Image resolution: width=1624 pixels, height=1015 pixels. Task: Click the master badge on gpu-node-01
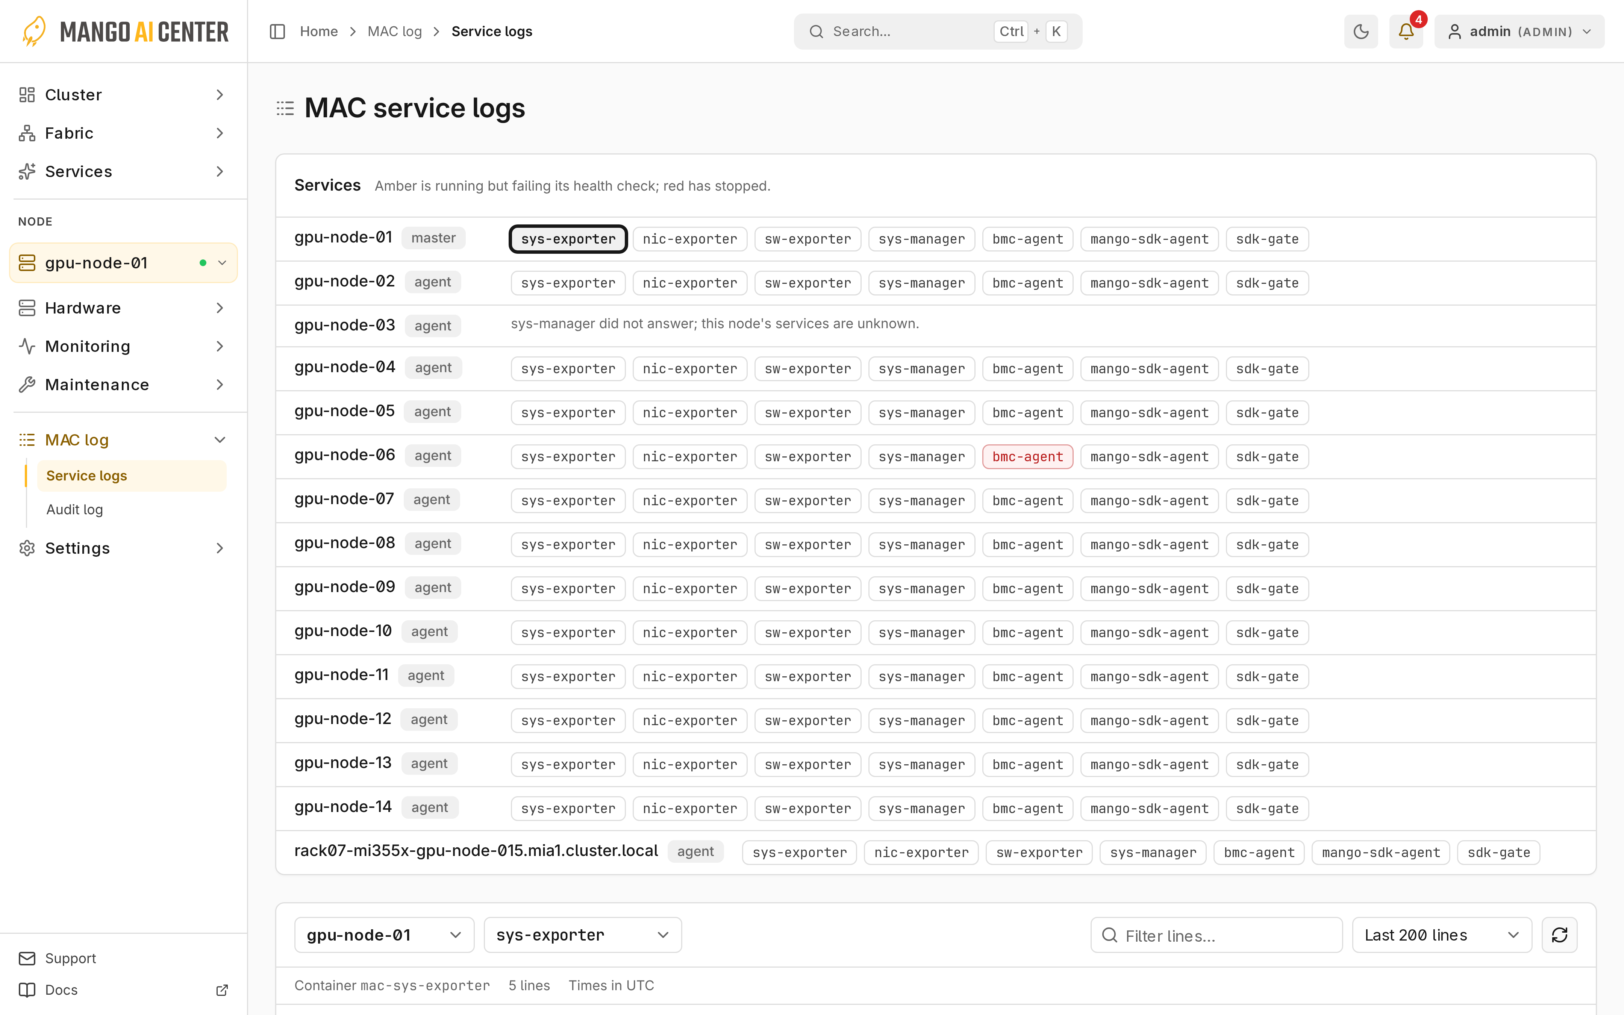pos(433,238)
